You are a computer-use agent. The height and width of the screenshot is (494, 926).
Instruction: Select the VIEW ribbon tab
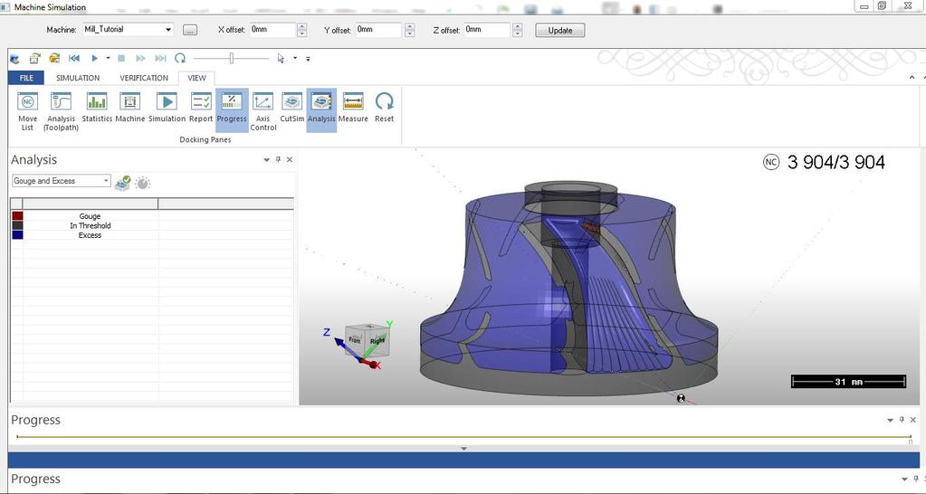pyautogui.click(x=196, y=78)
